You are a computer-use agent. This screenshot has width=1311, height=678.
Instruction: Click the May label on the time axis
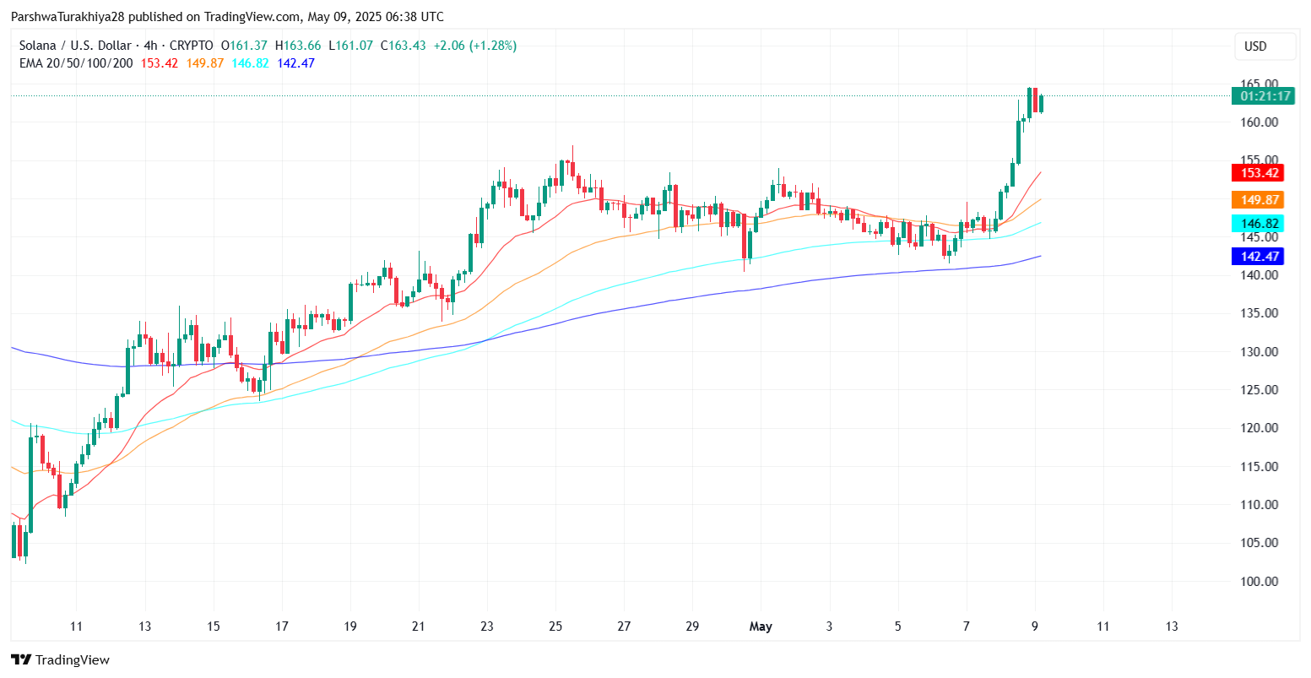tap(761, 626)
